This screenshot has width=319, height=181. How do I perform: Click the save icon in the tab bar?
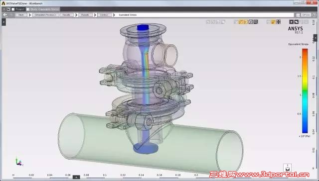[8, 9]
